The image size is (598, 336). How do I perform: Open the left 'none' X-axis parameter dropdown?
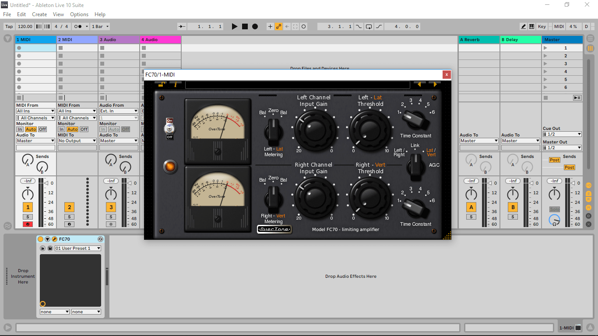click(x=55, y=312)
